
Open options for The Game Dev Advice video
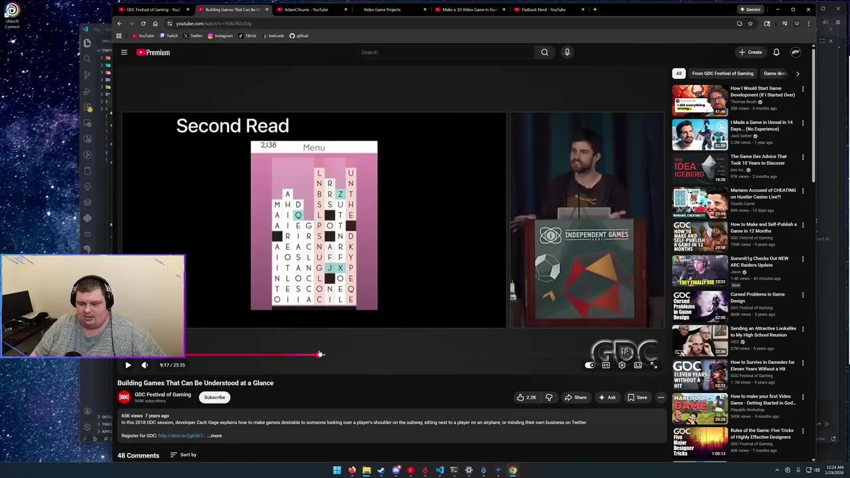tap(803, 157)
